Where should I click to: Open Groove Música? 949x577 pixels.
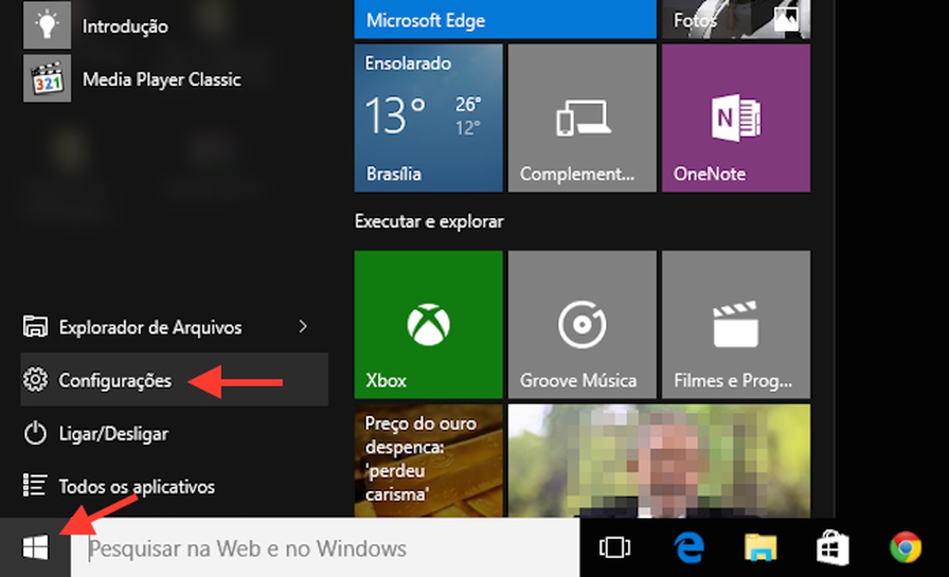(582, 324)
